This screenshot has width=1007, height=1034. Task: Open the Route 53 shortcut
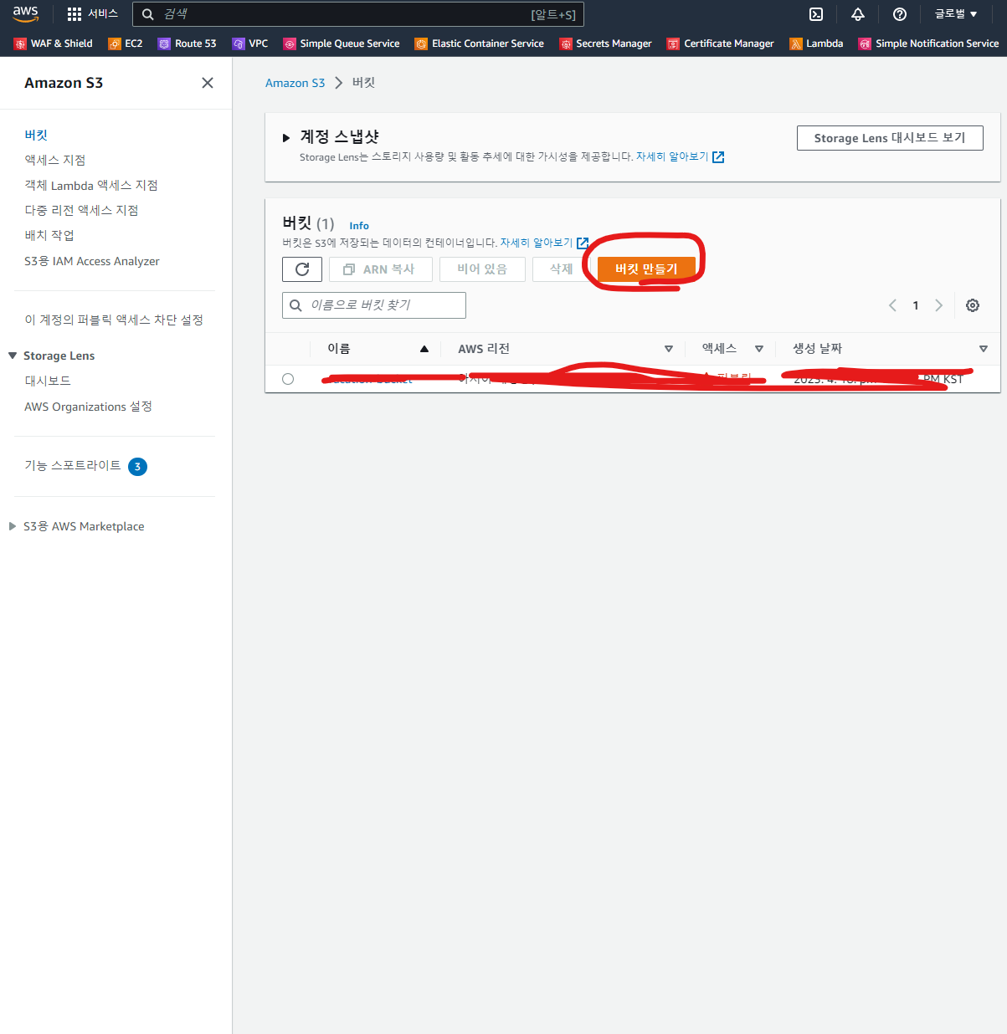(188, 44)
